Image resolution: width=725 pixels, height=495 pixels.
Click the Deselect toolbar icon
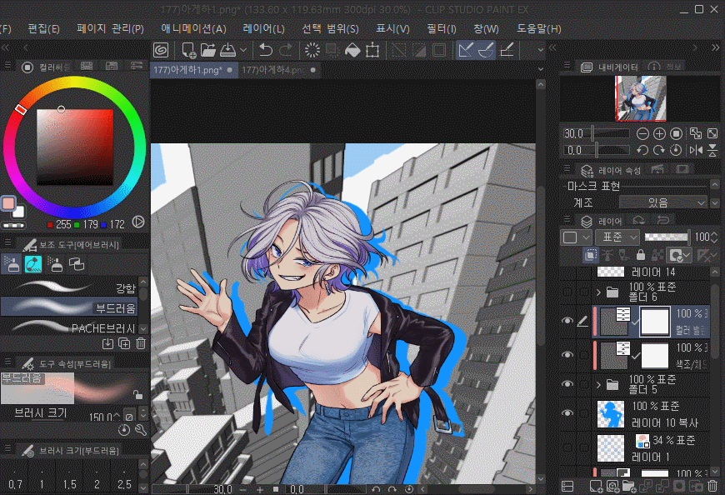click(x=399, y=50)
